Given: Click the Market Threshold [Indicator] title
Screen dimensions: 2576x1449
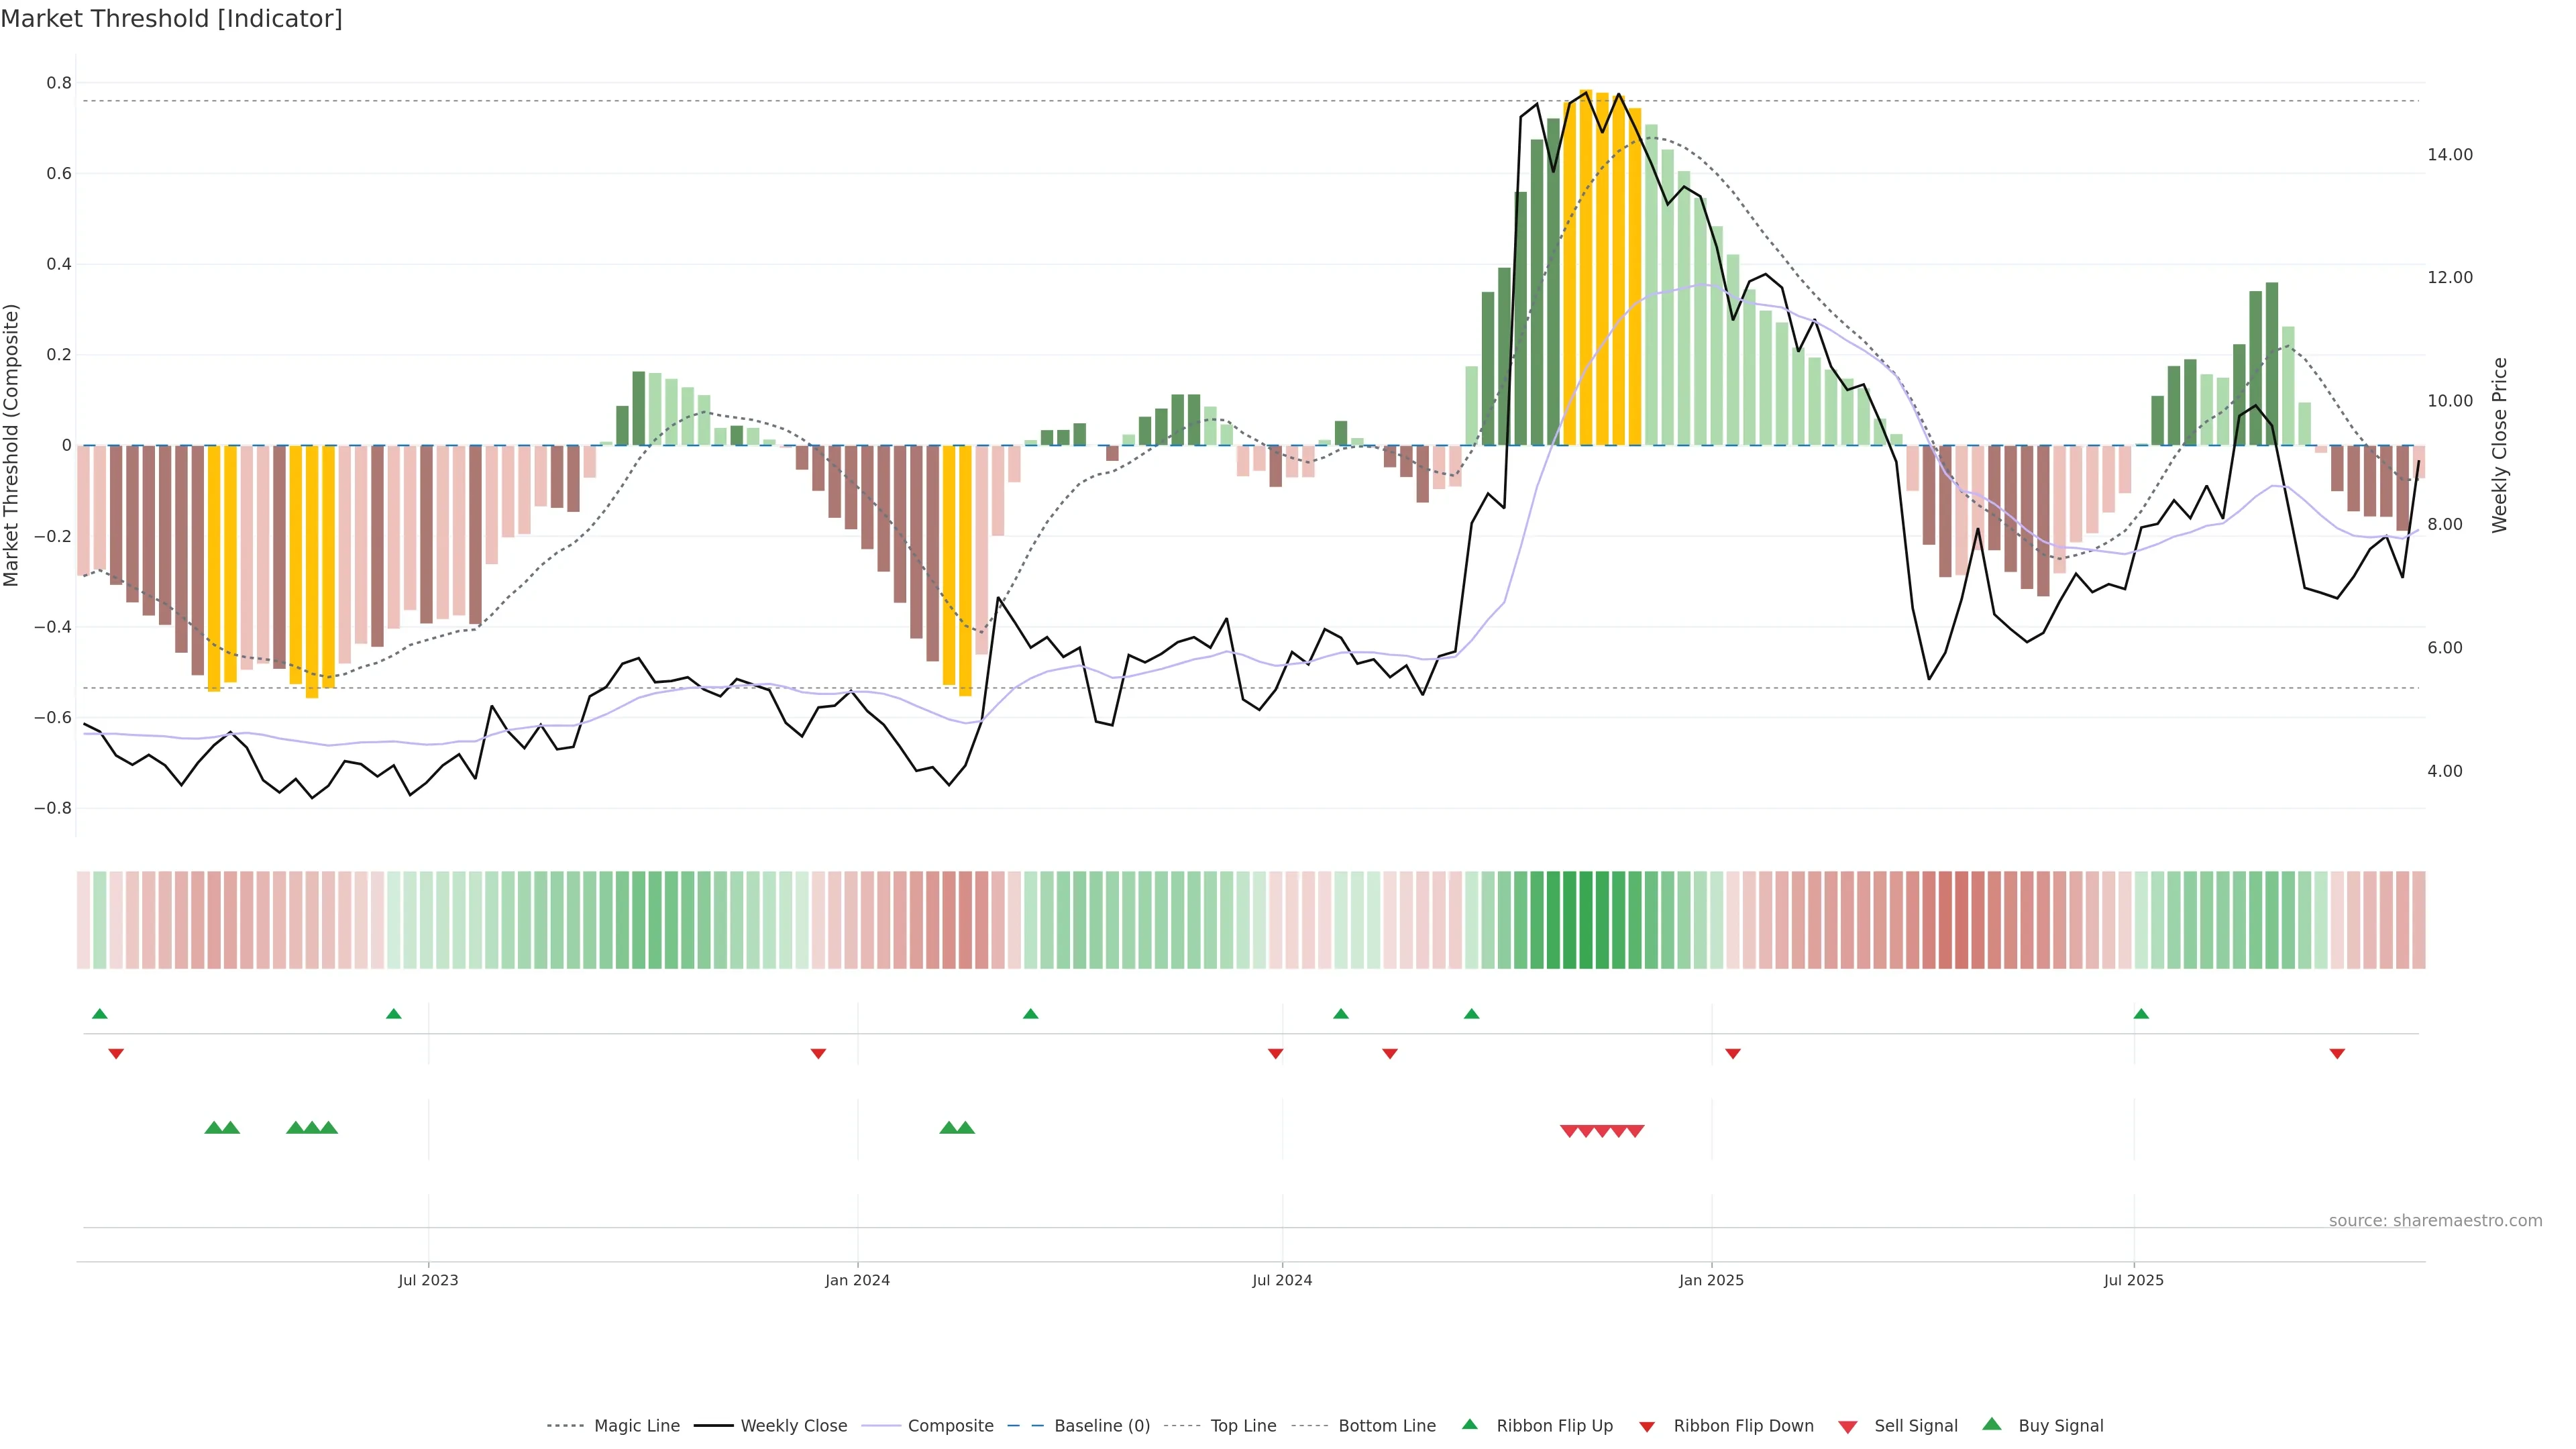Looking at the screenshot, I should click(x=171, y=19).
